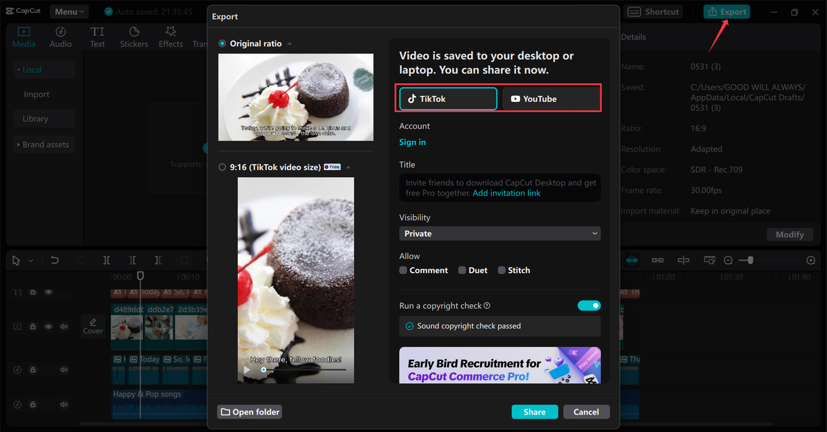827x432 pixels.
Task: Switch to the Text tab
Action: coord(98,37)
